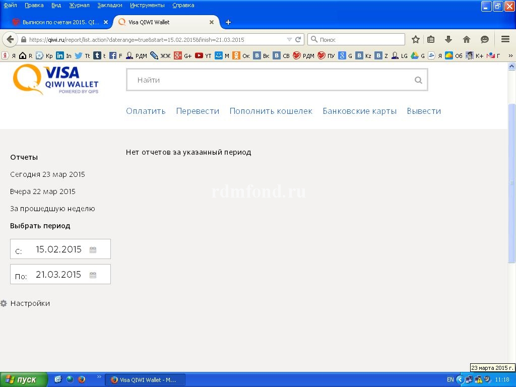Image resolution: width=516 pixels, height=387 pixels.
Task: Open the LinkedIn 'In' bookmark
Action: point(64,55)
